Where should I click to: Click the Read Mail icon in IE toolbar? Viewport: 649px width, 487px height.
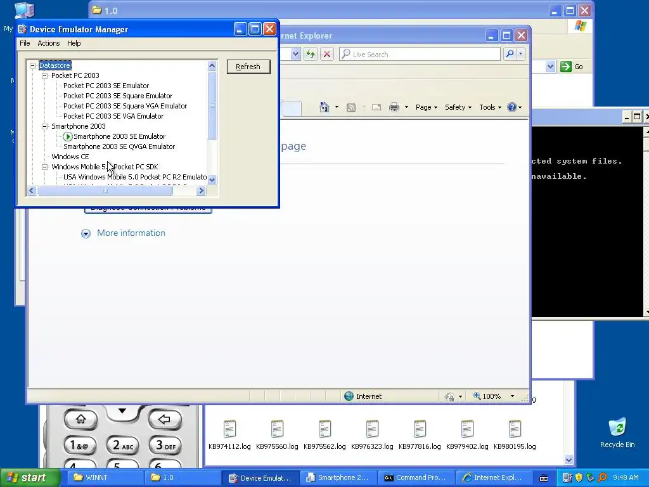pyautogui.click(x=376, y=107)
